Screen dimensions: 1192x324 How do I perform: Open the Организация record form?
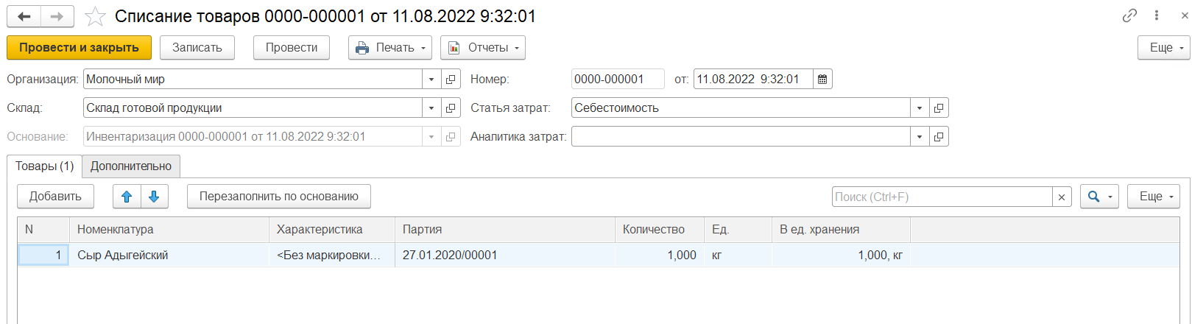coord(451,79)
